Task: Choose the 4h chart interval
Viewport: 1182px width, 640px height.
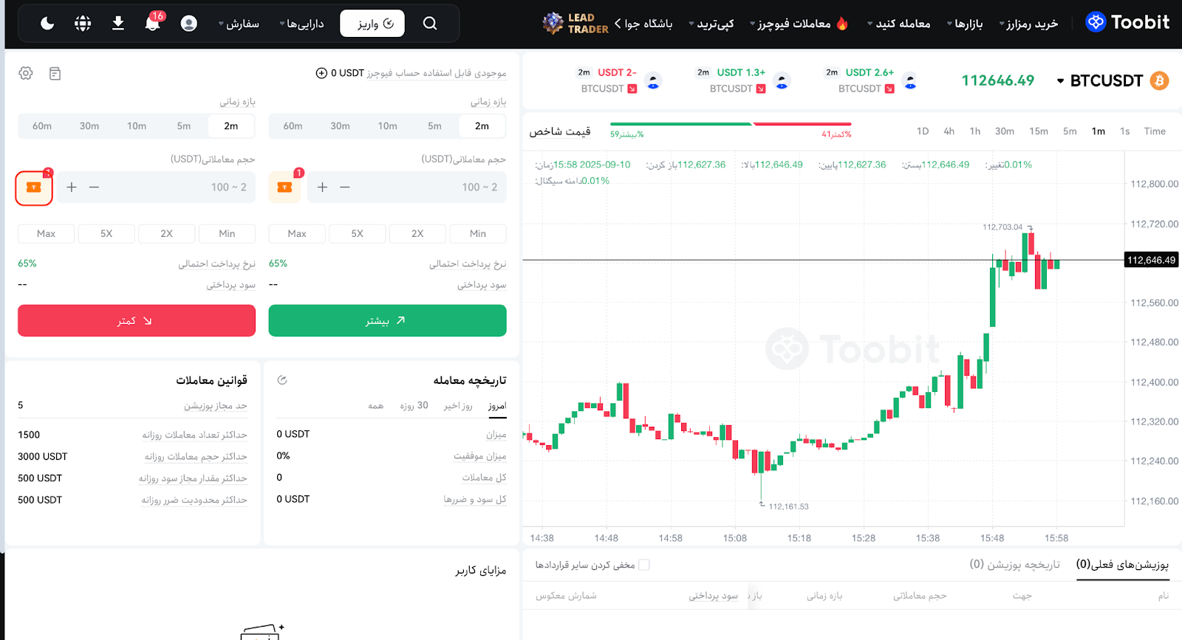Action: (949, 131)
